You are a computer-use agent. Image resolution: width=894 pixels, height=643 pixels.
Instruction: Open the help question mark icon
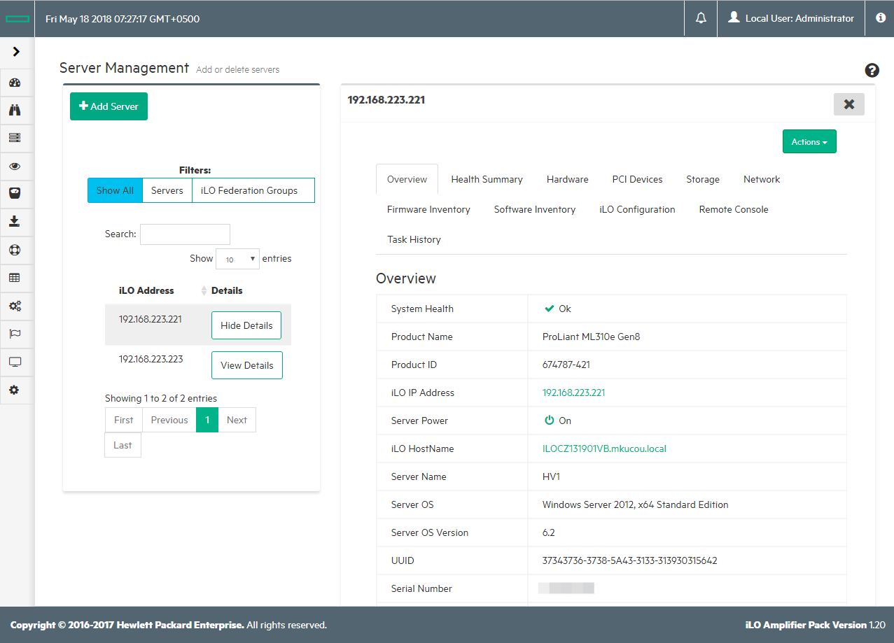872,70
